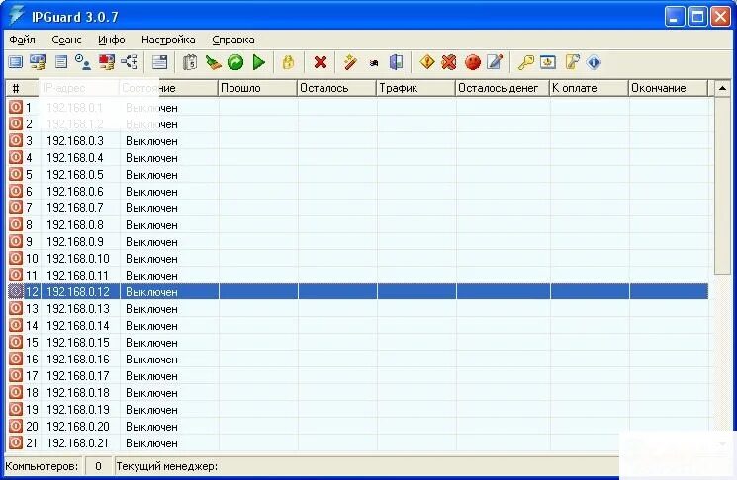Image resolution: width=737 pixels, height=480 pixels.
Task: Click the Осталось денег column header
Action: coord(503,88)
